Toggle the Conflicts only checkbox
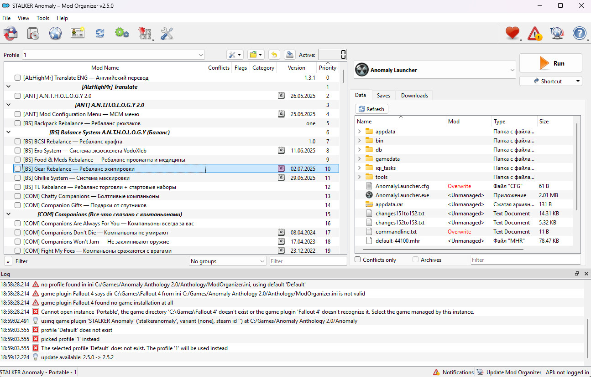This screenshot has width=591, height=377. tap(358, 260)
